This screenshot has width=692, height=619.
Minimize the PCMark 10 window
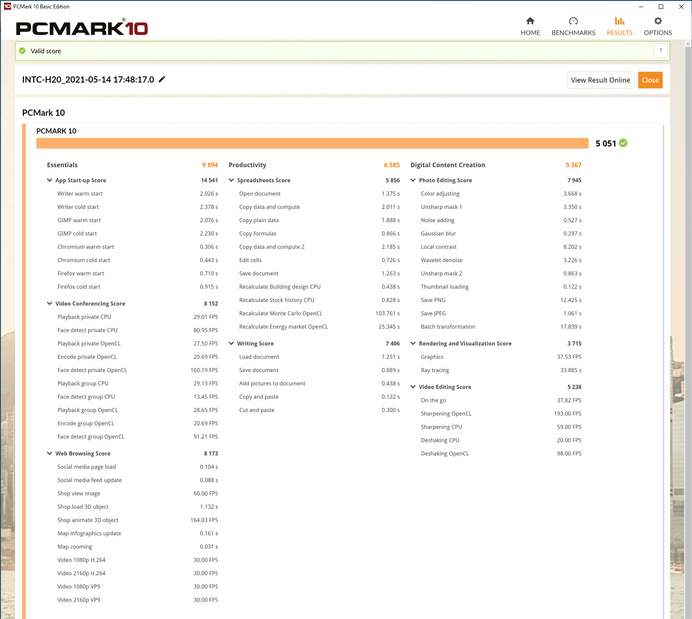(641, 7)
